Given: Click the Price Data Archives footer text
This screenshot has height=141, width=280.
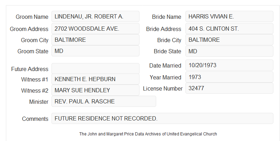Looking at the screenshot, I should [x=148, y=134].
